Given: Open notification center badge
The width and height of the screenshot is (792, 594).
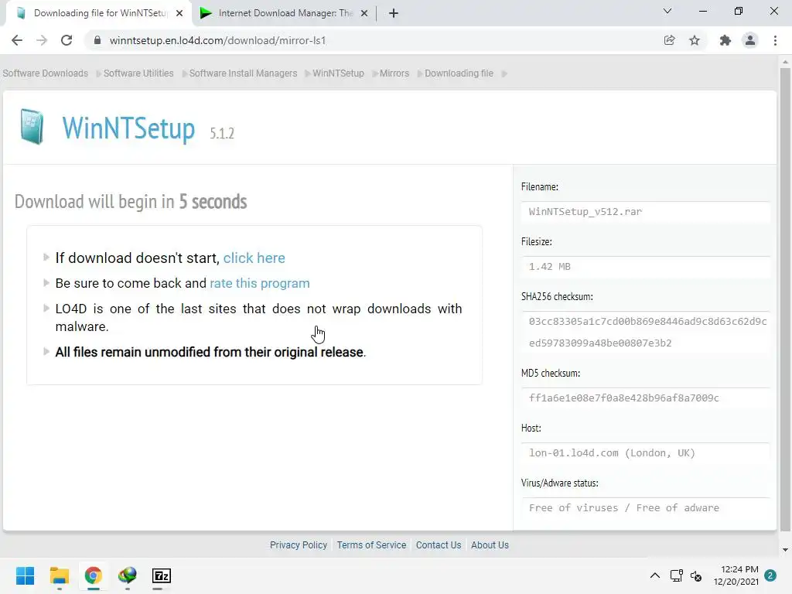Looking at the screenshot, I should (x=770, y=575).
